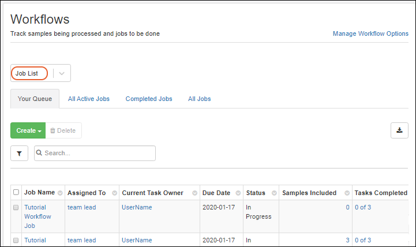
Task: Click the download export icon button
Action: point(399,130)
